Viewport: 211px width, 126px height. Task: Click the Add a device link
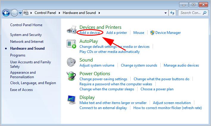coord(90,33)
